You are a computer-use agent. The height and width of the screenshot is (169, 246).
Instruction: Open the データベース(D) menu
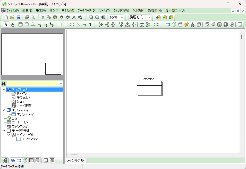(x=87, y=11)
